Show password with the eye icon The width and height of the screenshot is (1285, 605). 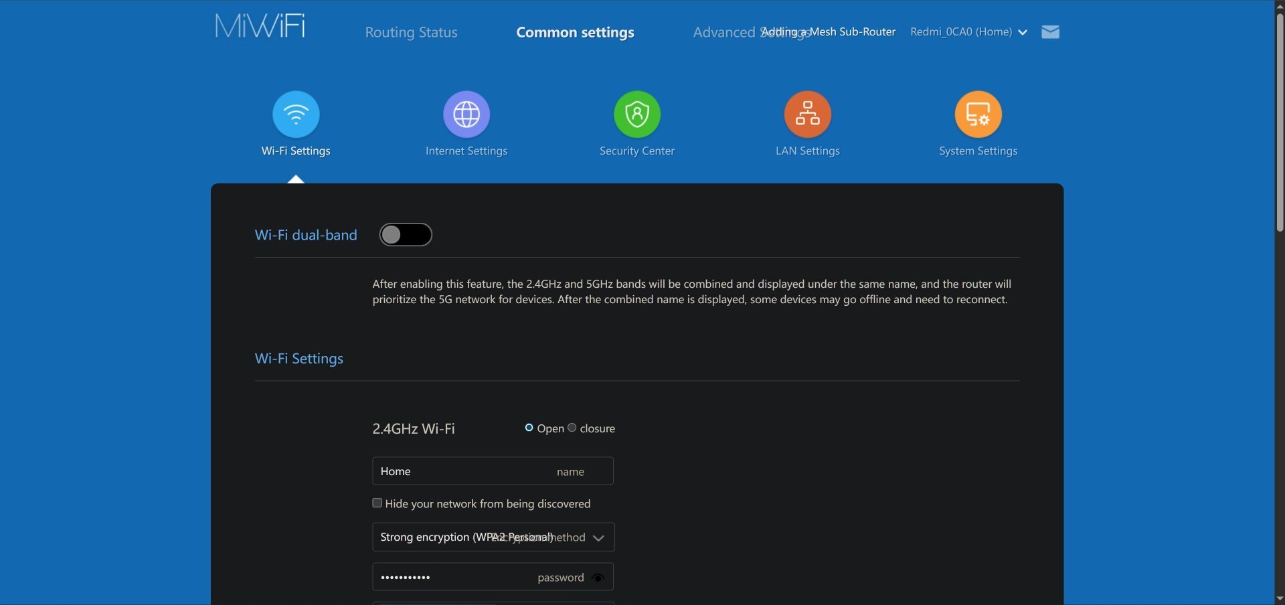click(598, 578)
